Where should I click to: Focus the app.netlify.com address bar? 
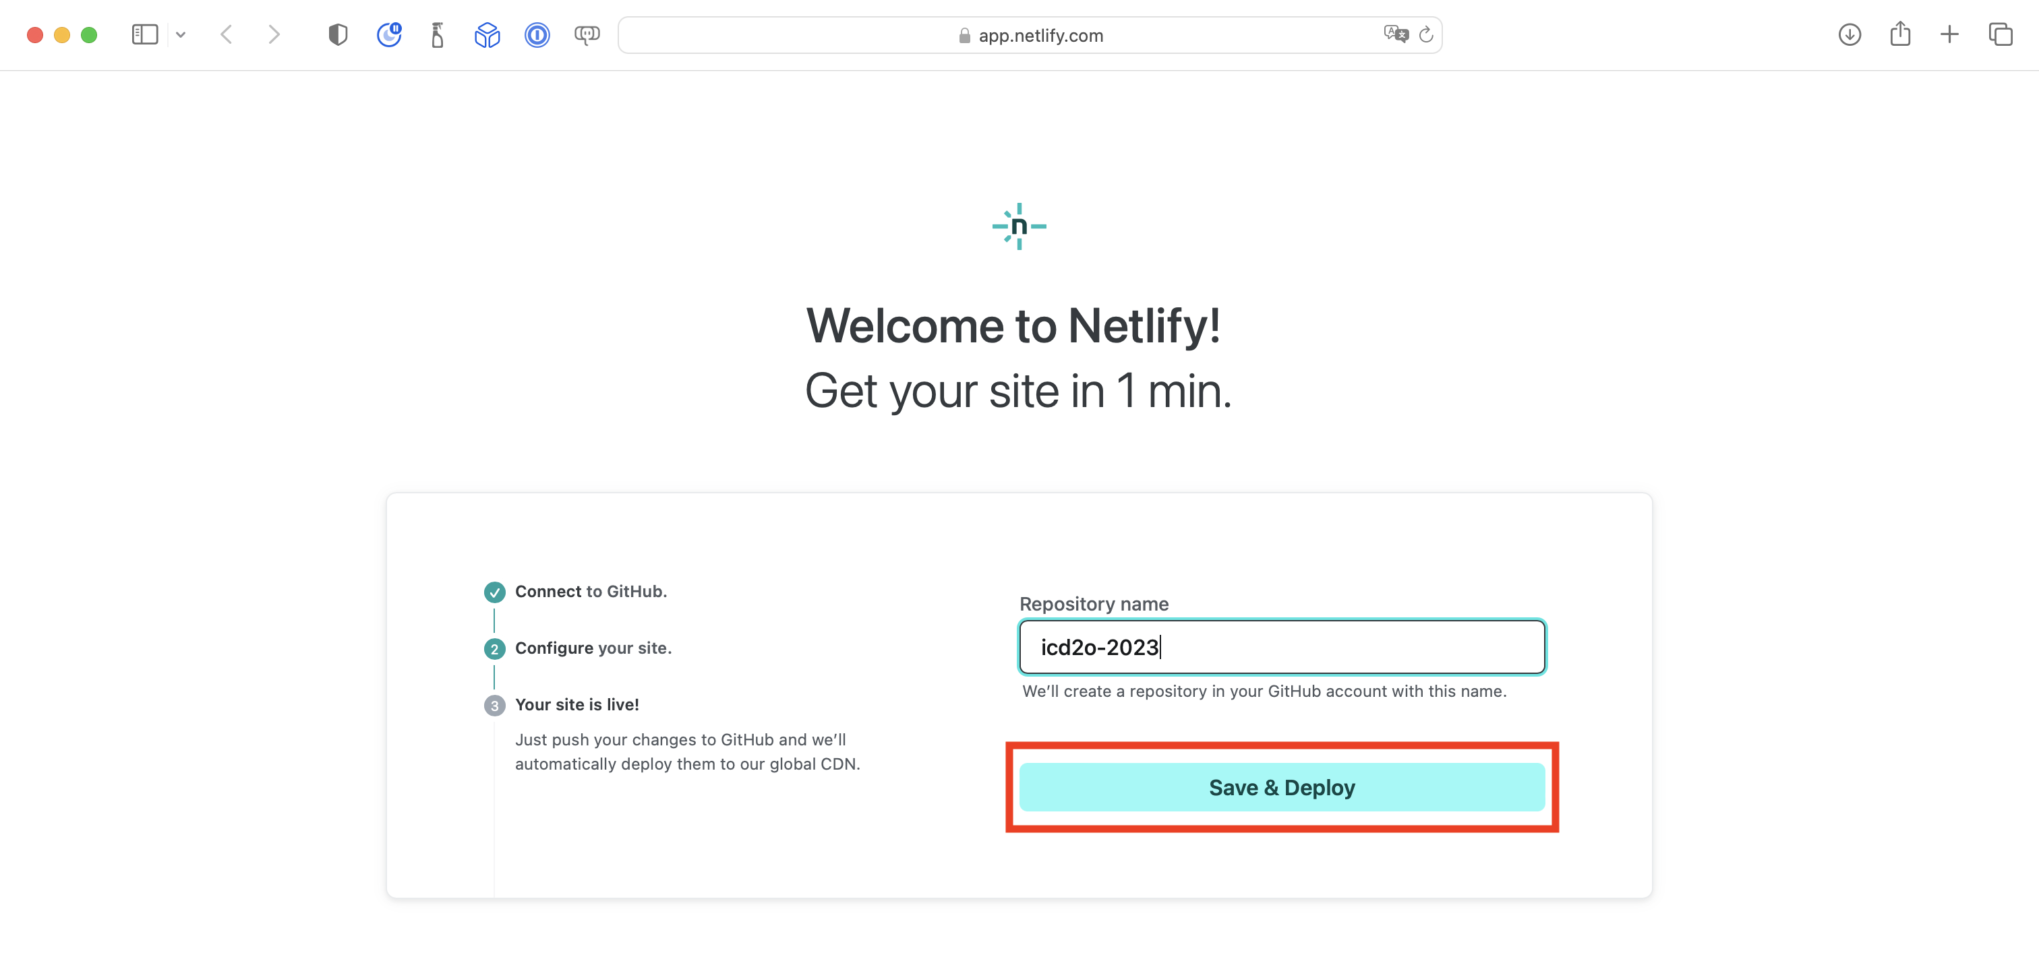pos(1030,36)
